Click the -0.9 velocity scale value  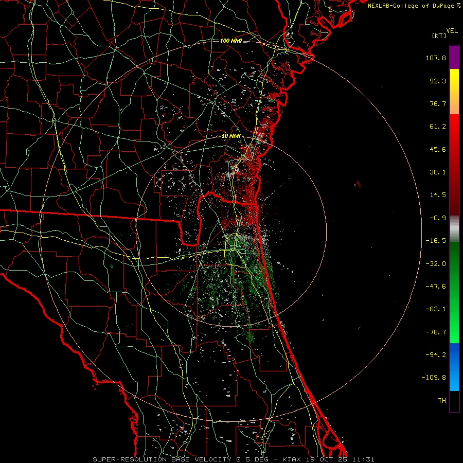(x=438, y=218)
